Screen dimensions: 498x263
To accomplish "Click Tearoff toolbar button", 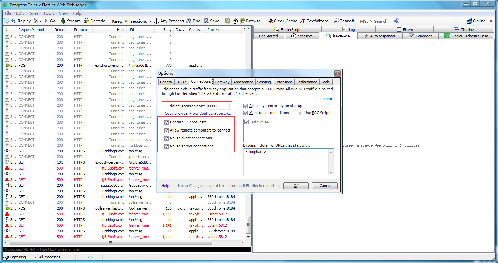I will coord(343,21).
